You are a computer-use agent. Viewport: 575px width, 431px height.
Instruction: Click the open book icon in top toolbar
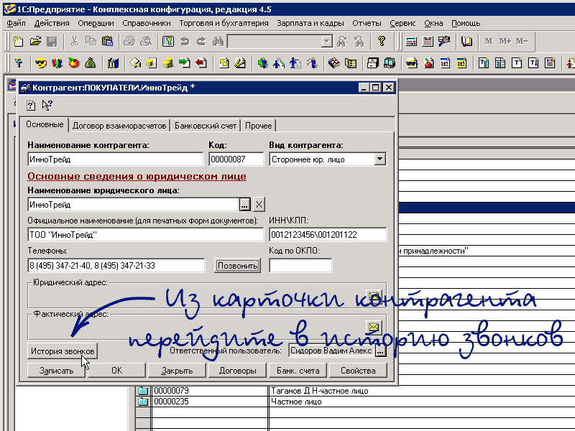click(x=466, y=42)
